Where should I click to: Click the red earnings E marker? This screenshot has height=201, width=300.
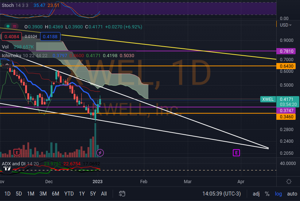(17, 153)
